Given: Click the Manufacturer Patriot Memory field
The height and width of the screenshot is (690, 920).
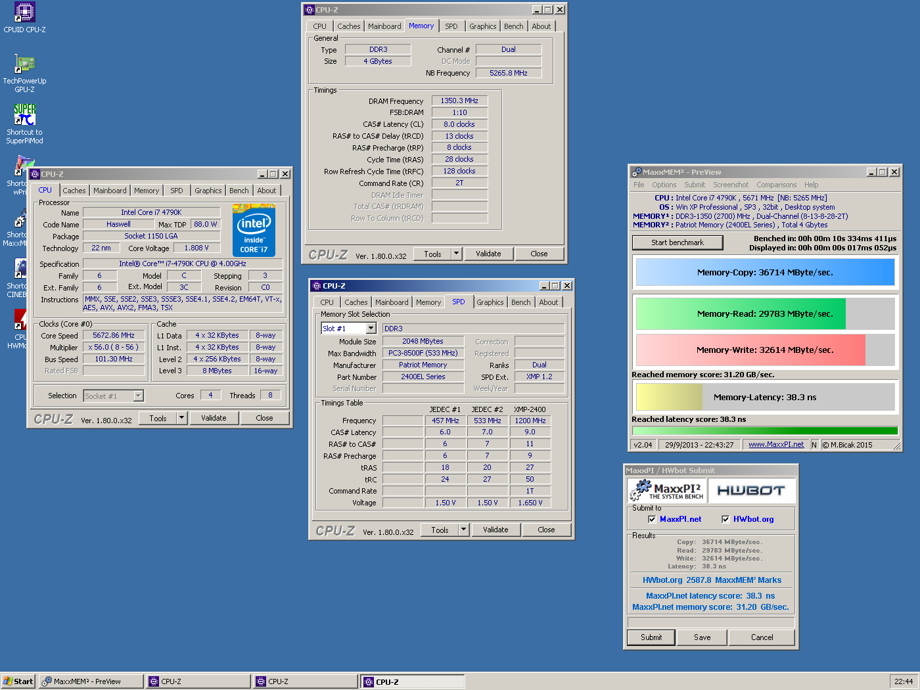Looking at the screenshot, I should point(423,365).
